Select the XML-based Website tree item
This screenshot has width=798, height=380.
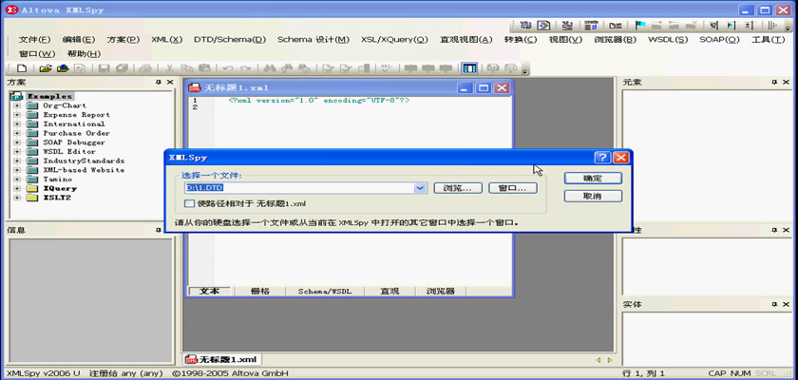click(84, 170)
